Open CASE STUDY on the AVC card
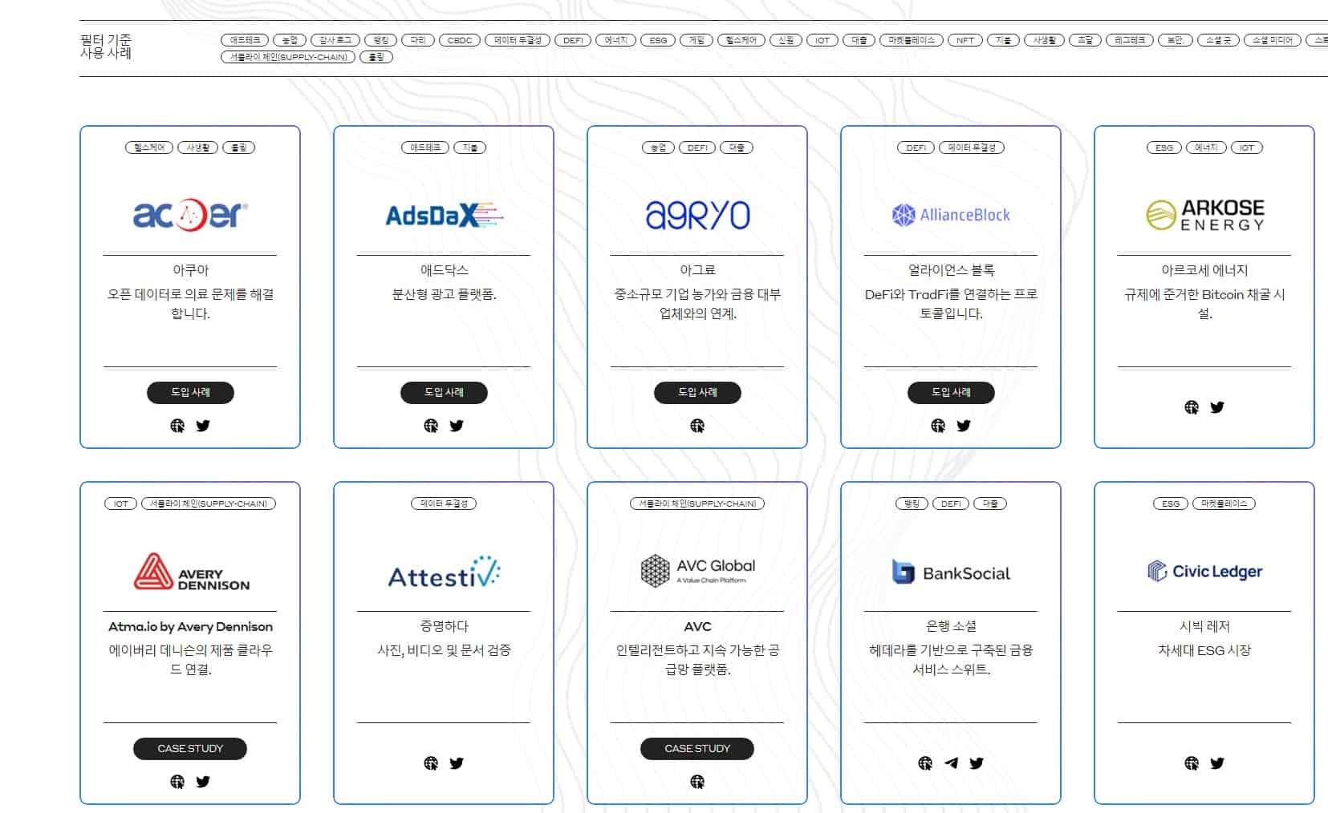The width and height of the screenshot is (1328, 813). point(697,748)
